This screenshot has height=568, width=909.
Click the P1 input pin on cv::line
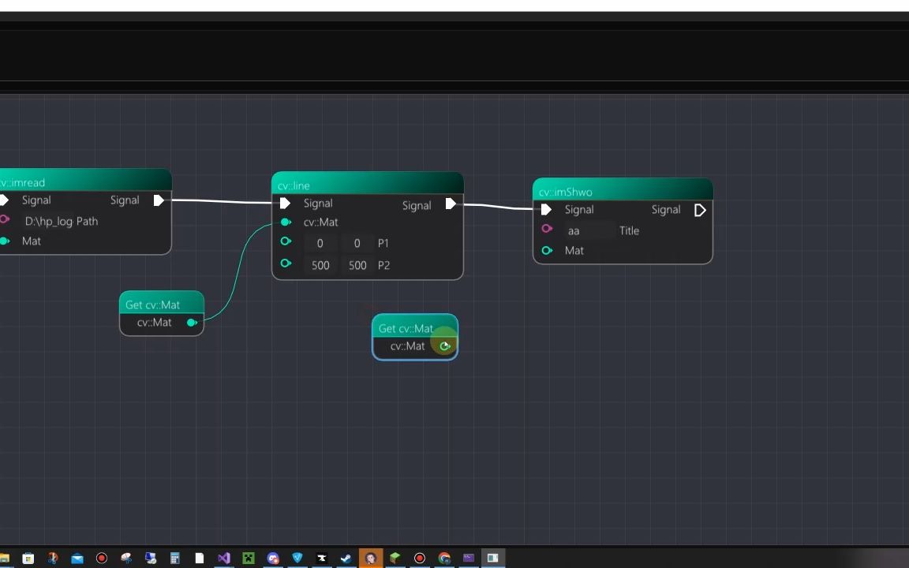pyautogui.click(x=286, y=241)
